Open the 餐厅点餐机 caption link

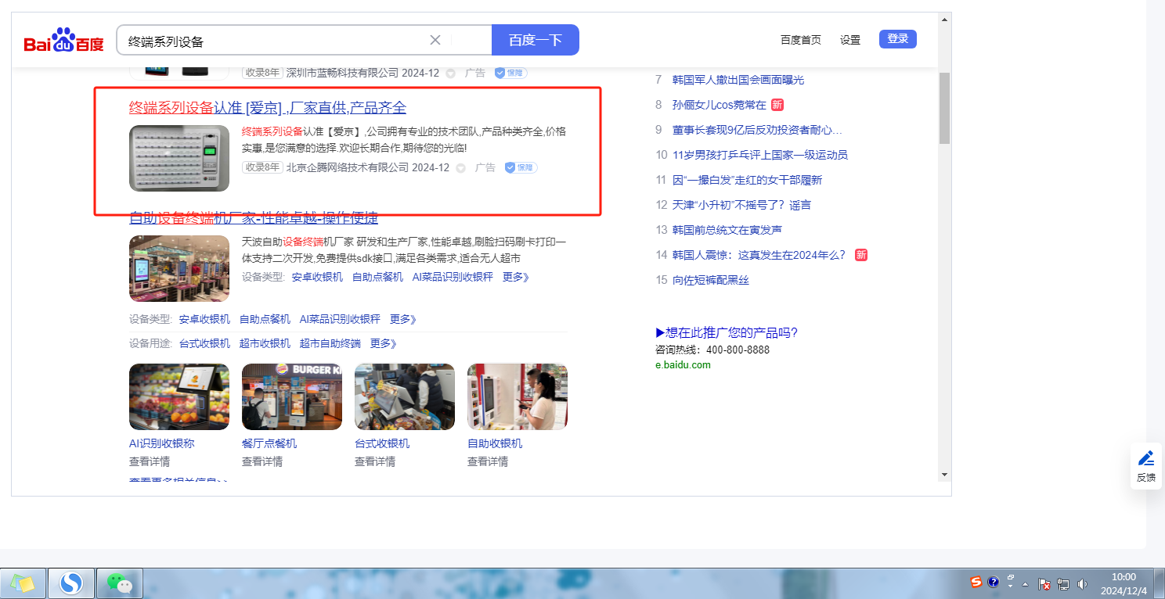(x=269, y=443)
